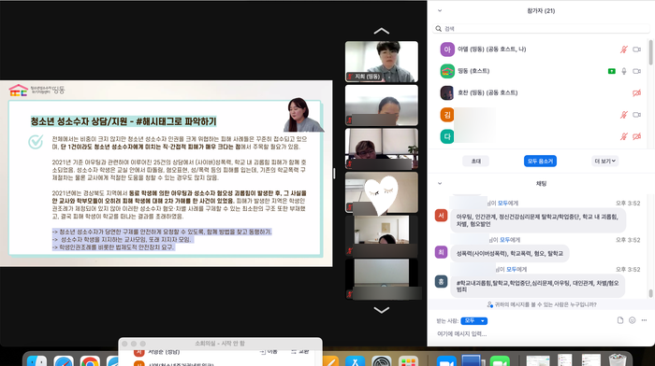The width and height of the screenshot is (655, 366).
Task: Click 소회의실 - 시작 안 함 window title
Action: (x=220, y=344)
